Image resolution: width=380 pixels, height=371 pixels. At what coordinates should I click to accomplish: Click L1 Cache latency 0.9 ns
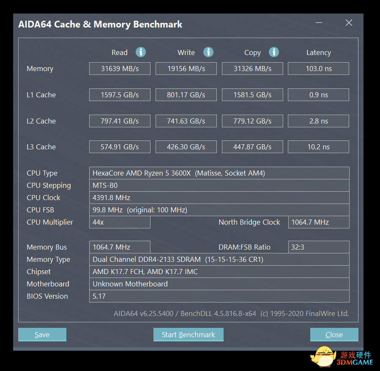tap(318, 95)
